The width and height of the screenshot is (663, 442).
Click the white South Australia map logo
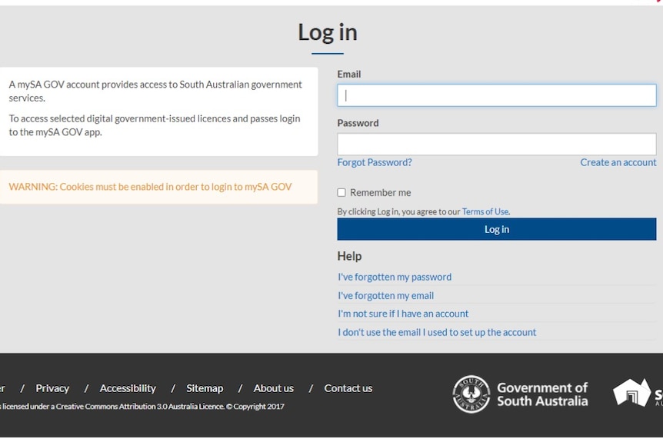coord(631,393)
